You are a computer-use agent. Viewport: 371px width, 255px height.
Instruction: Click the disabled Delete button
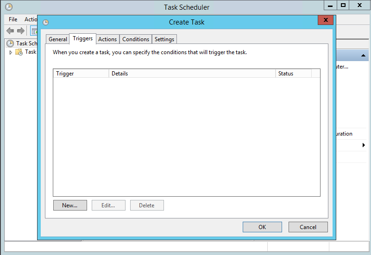[x=147, y=205]
